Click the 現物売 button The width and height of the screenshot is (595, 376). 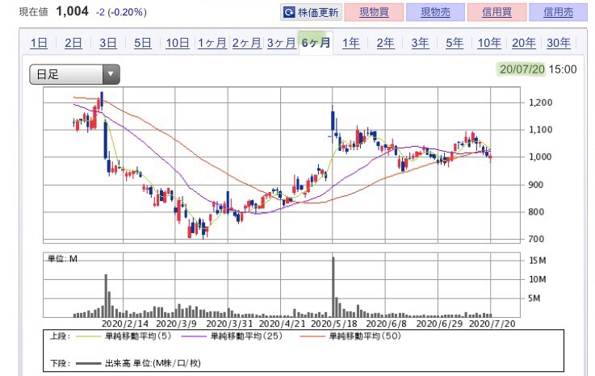point(435,13)
